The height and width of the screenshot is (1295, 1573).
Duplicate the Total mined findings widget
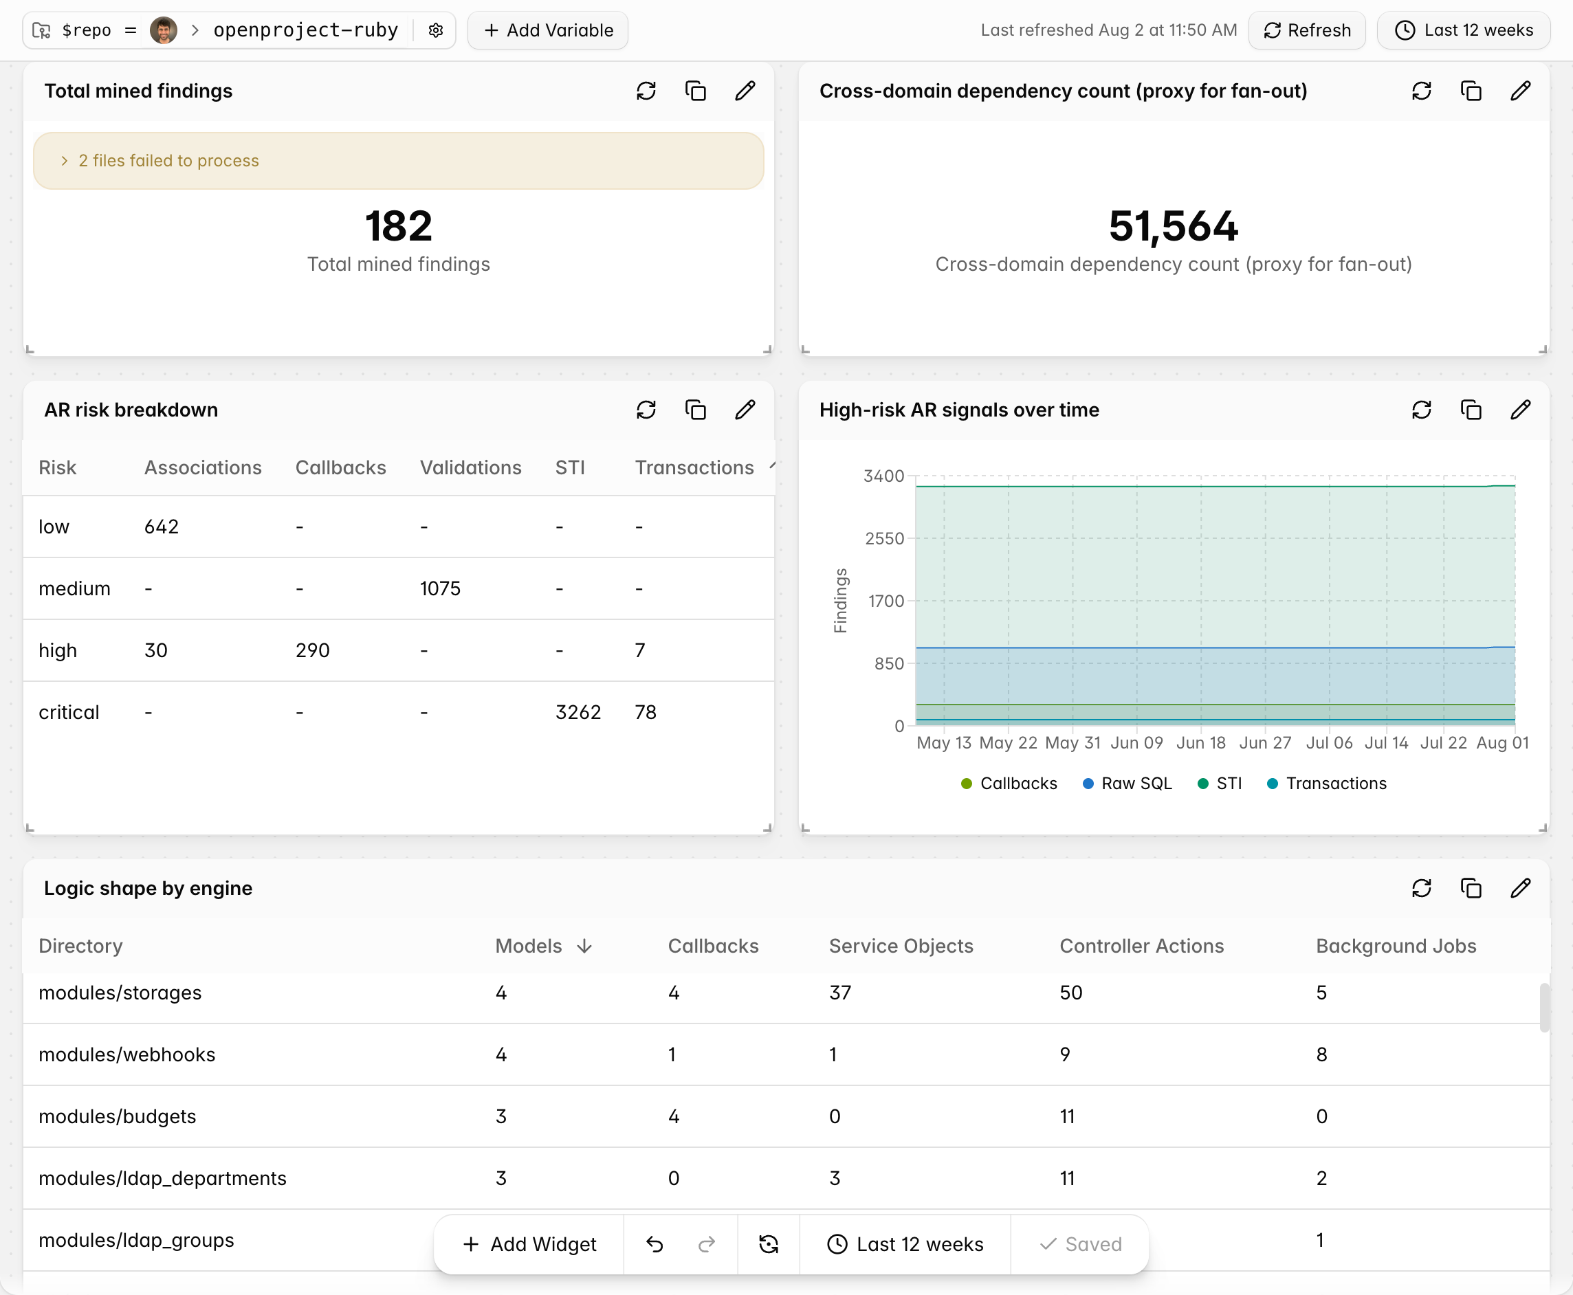coord(696,91)
